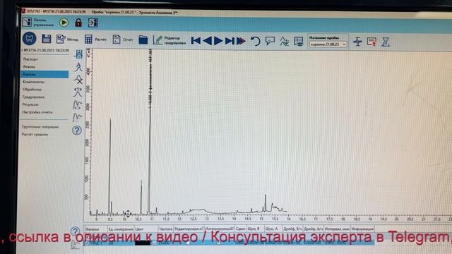The width and height of the screenshot is (452, 254).
Task: Click the double-arrow fast forward icon
Action: point(241,41)
